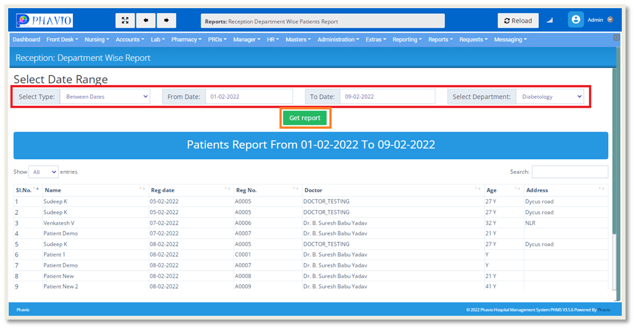
Task: Open the Messaging menu
Action: click(510, 39)
